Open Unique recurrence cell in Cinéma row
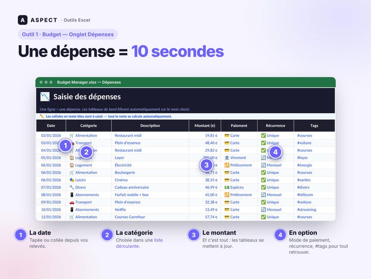371x279 pixels. [x=275, y=180]
